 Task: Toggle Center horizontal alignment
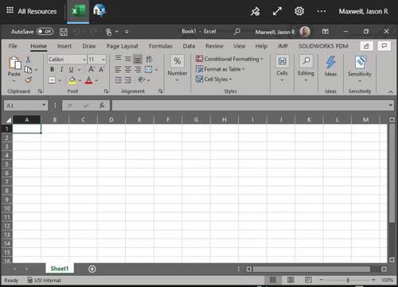(128, 69)
